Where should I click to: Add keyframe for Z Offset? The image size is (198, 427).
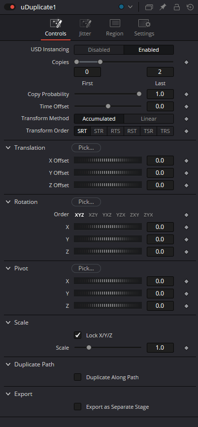(x=186, y=185)
